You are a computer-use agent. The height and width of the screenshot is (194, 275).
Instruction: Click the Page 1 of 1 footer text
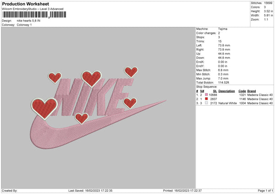[265, 190]
